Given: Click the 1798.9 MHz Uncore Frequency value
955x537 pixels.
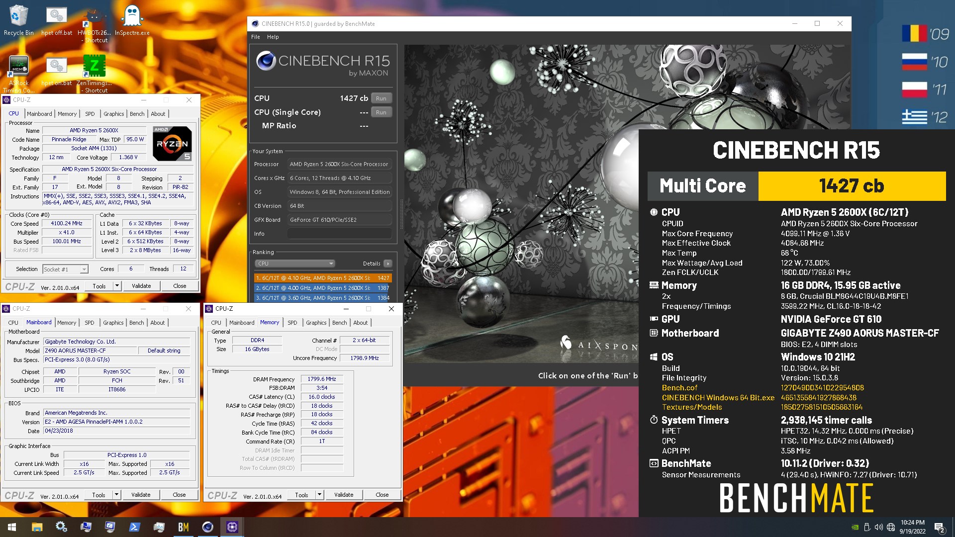Looking at the screenshot, I should point(365,358).
